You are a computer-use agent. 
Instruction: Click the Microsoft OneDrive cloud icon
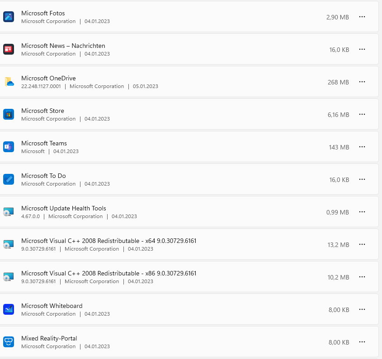[9, 82]
